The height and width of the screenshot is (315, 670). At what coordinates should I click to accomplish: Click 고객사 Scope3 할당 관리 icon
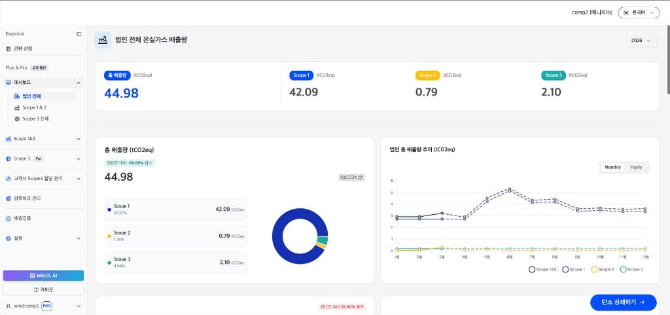pos(9,179)
